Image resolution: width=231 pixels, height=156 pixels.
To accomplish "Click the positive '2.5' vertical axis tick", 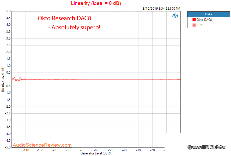I will [8, 45].
